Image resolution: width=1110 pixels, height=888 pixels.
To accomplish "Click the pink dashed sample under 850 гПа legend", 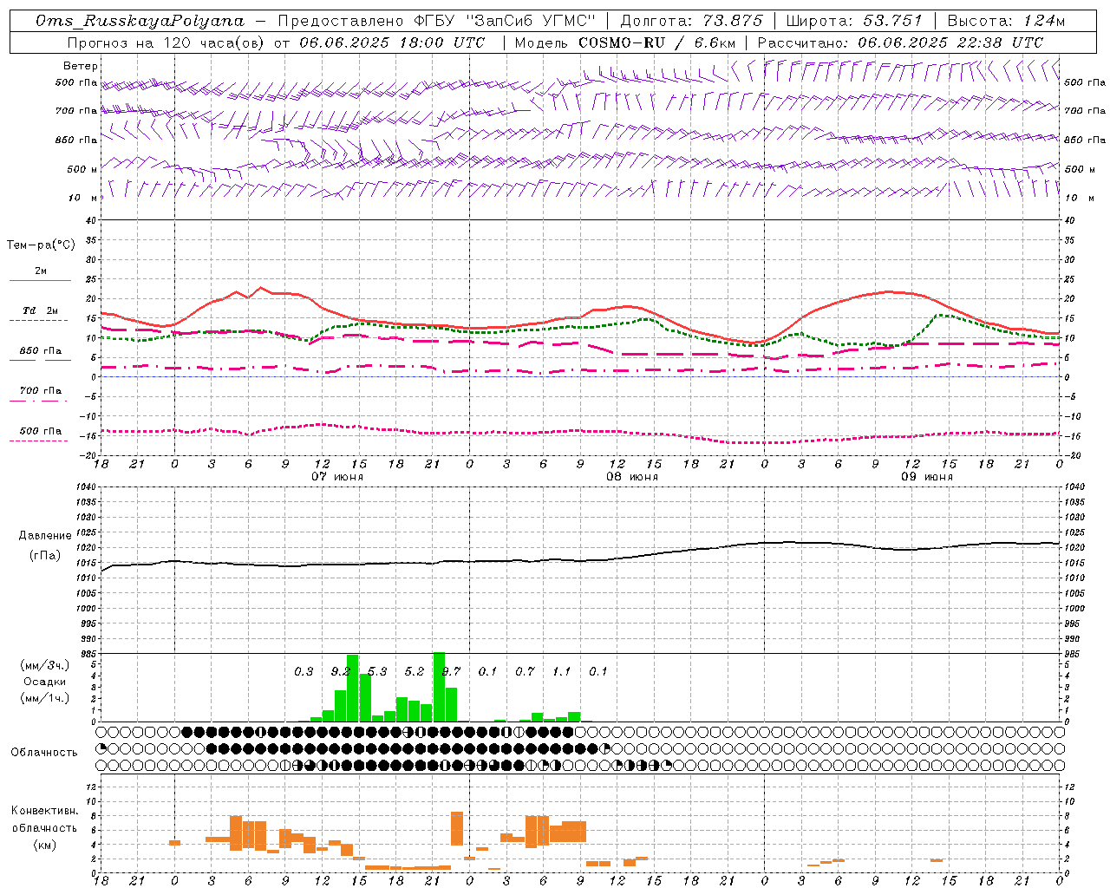I will (40, 361).
